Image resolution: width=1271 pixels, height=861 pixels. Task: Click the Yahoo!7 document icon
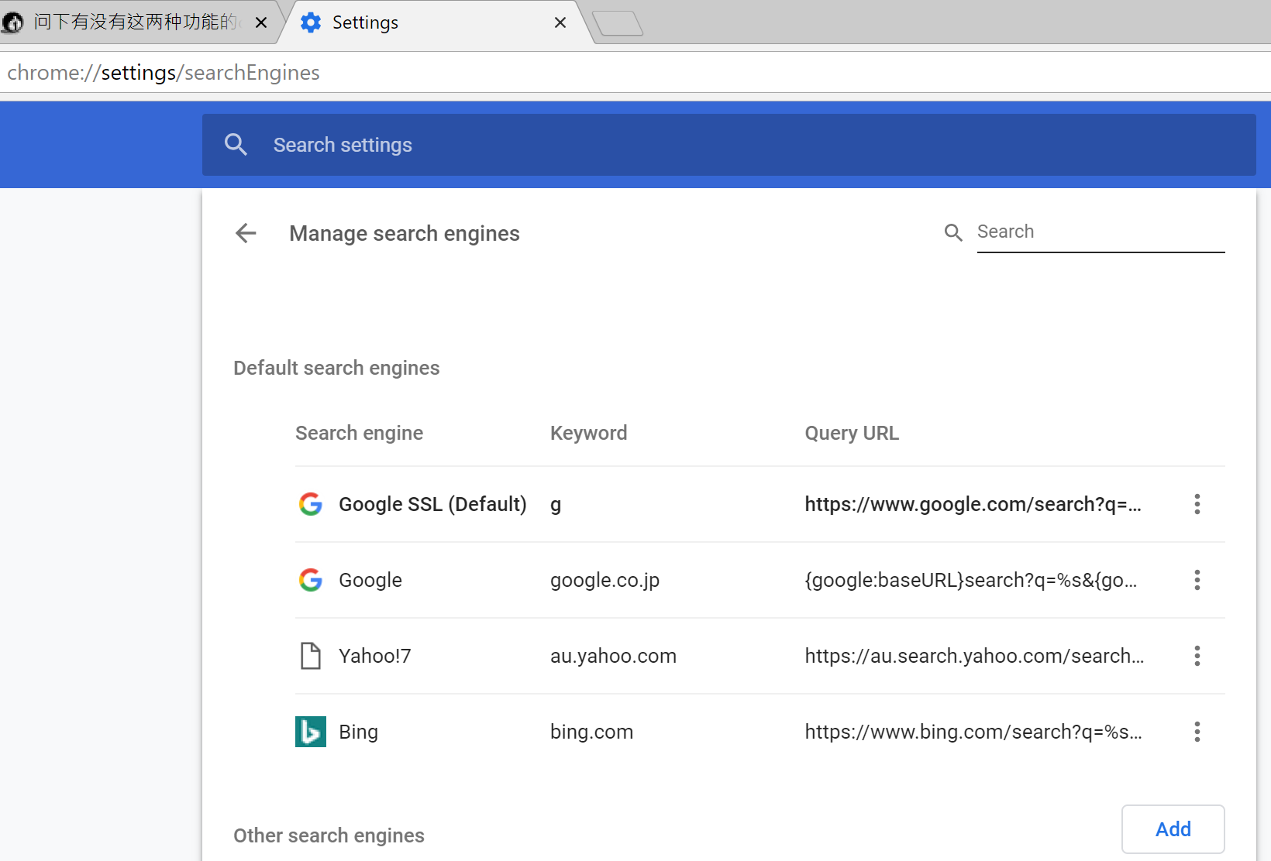click(x=311, y=656)
